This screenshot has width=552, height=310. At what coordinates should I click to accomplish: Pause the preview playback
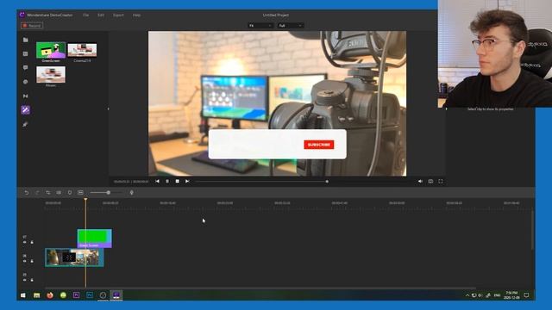coord(167,182)
